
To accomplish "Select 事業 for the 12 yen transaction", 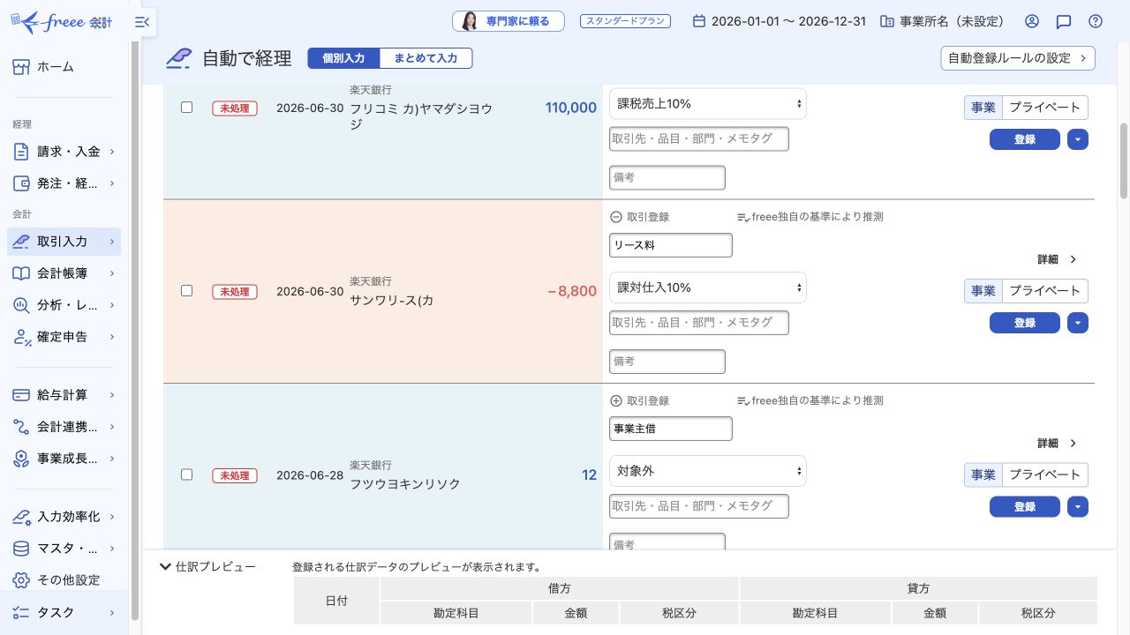I will pos(983,474).
